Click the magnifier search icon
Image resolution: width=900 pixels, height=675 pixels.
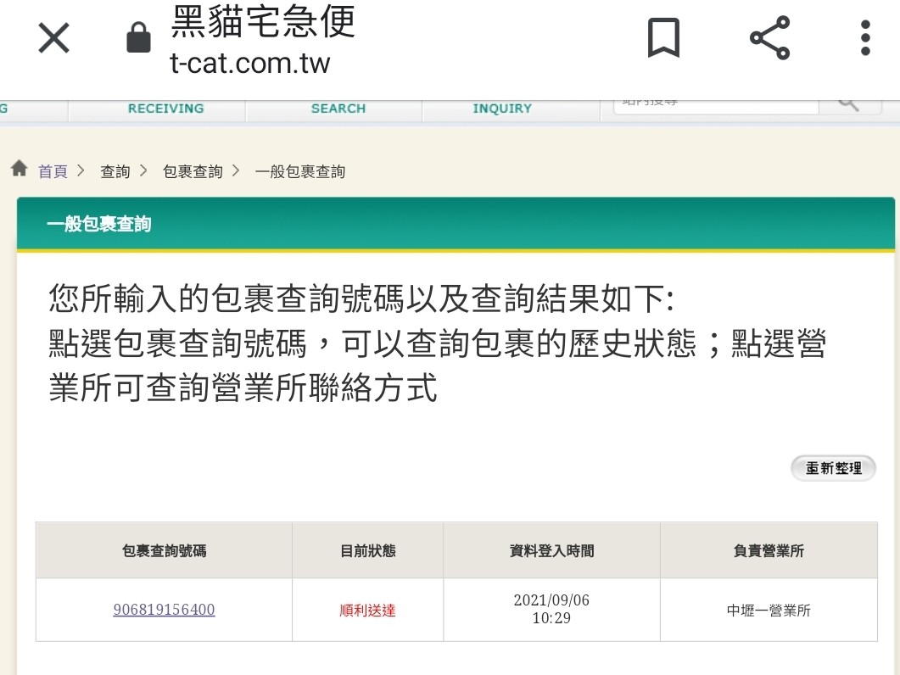(x=849, y=106)
